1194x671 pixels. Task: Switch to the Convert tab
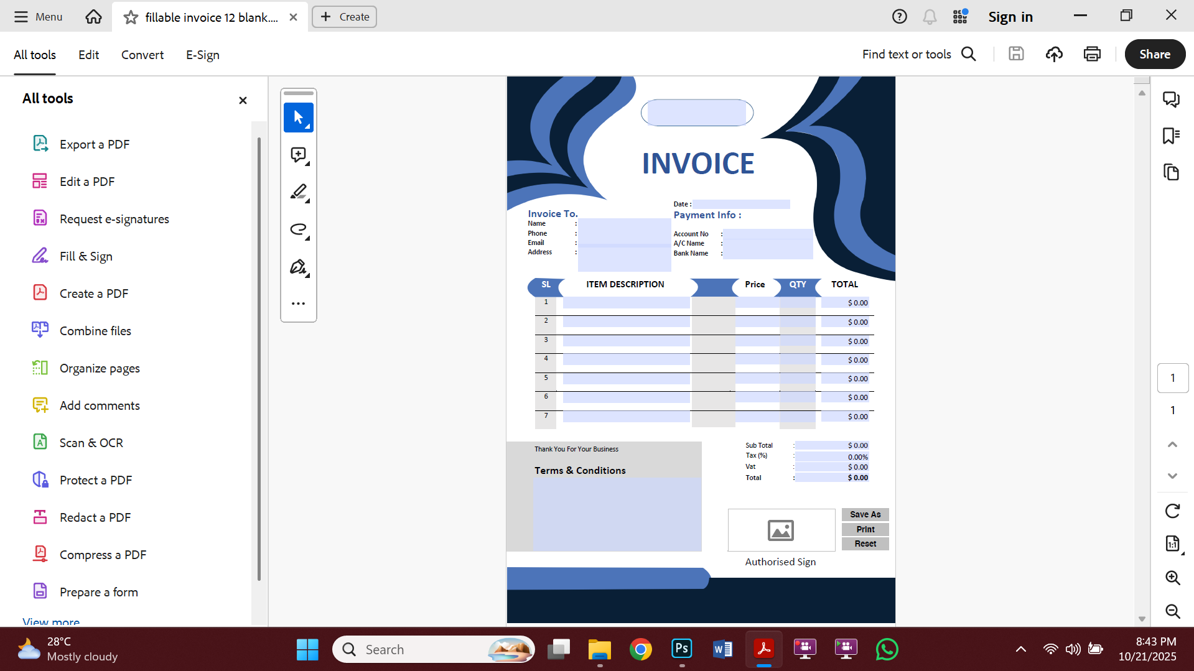[x=142, y=55]
